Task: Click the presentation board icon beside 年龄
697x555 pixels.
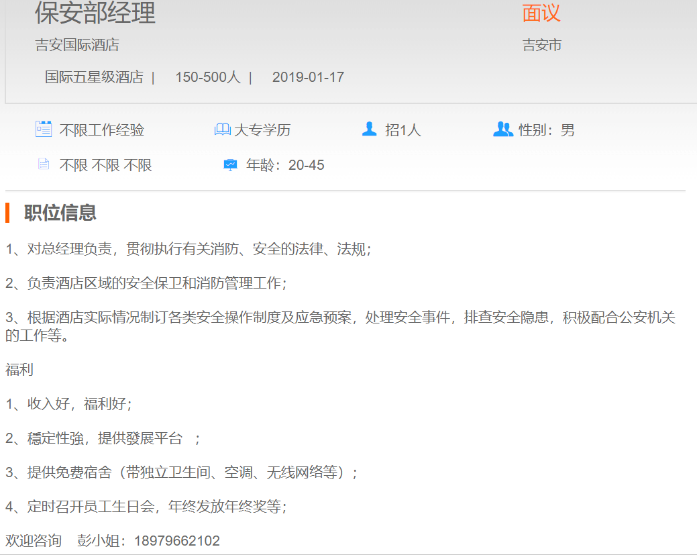Action: [x=230, y=165]
